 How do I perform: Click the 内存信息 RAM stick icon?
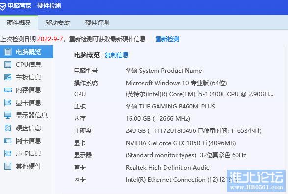[8, 90]
